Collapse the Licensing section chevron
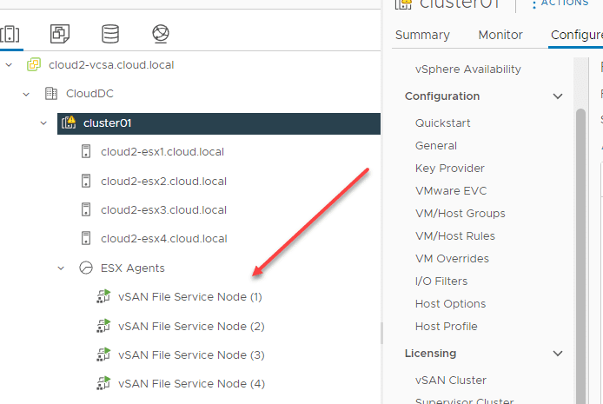Viewport: 603px width, 404px height. pyautogui.click(x=558, y=354)
